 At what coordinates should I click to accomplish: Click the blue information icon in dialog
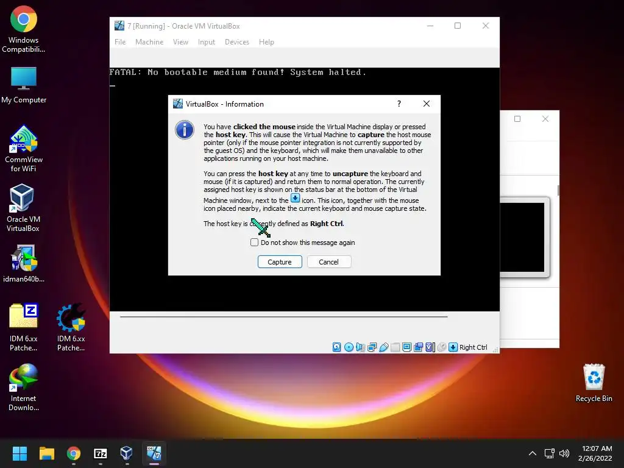pos(185,130)
